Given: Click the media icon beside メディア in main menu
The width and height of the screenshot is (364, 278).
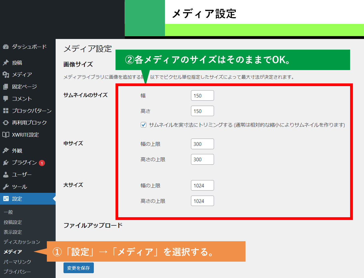Looking at the screenshot, I should point(6,74).
